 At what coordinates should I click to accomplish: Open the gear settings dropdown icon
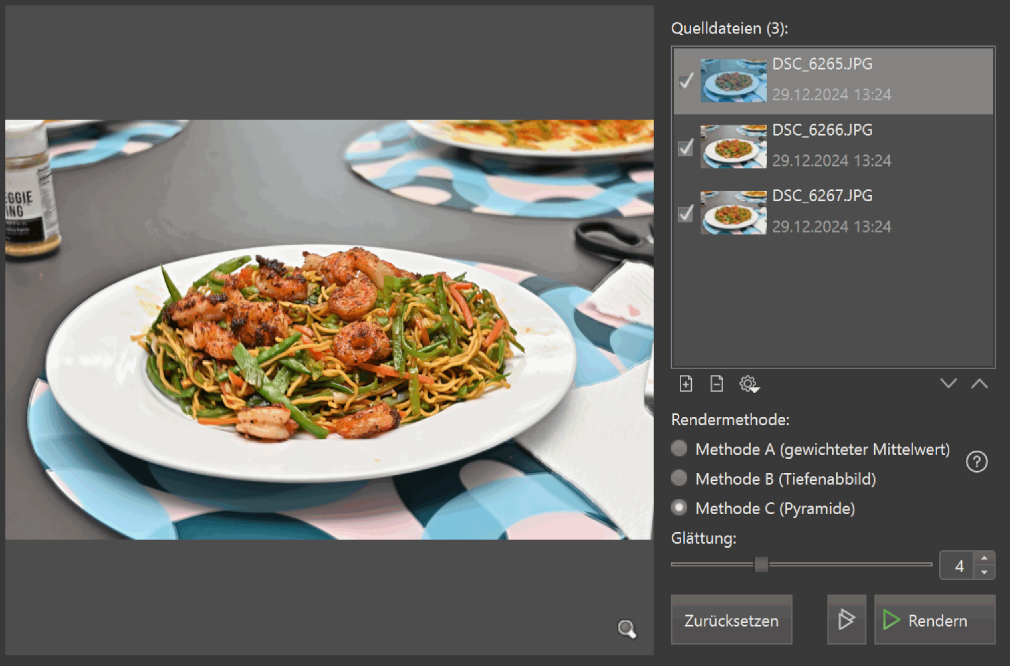pos(748,384)
